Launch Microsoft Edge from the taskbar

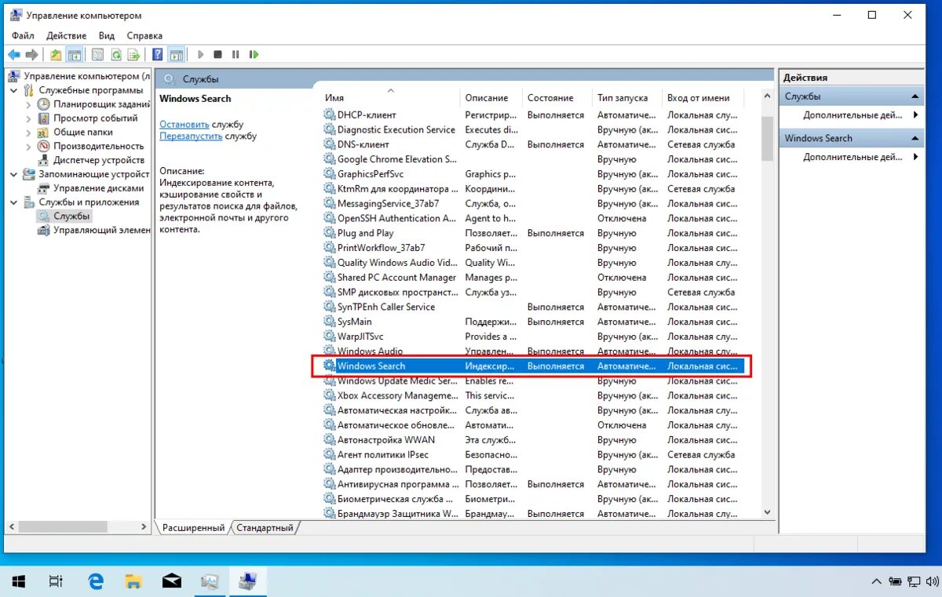[x=96, y=581]
